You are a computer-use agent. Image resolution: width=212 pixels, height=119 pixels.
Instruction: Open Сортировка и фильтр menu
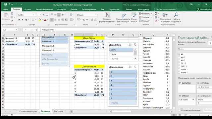[x=165, y=18]
